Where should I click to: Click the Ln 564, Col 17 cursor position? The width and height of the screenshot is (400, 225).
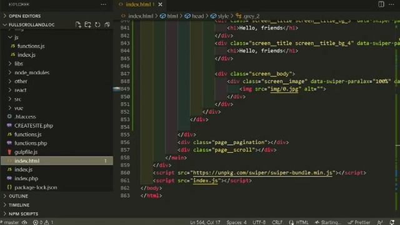coord(205,222)
